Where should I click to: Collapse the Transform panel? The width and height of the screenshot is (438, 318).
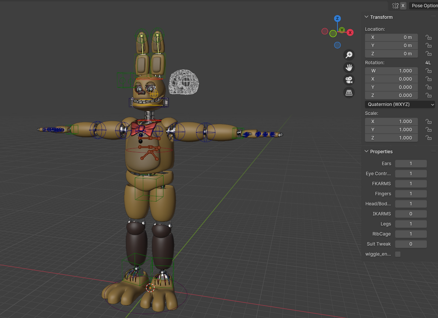(x=367, y=17)
